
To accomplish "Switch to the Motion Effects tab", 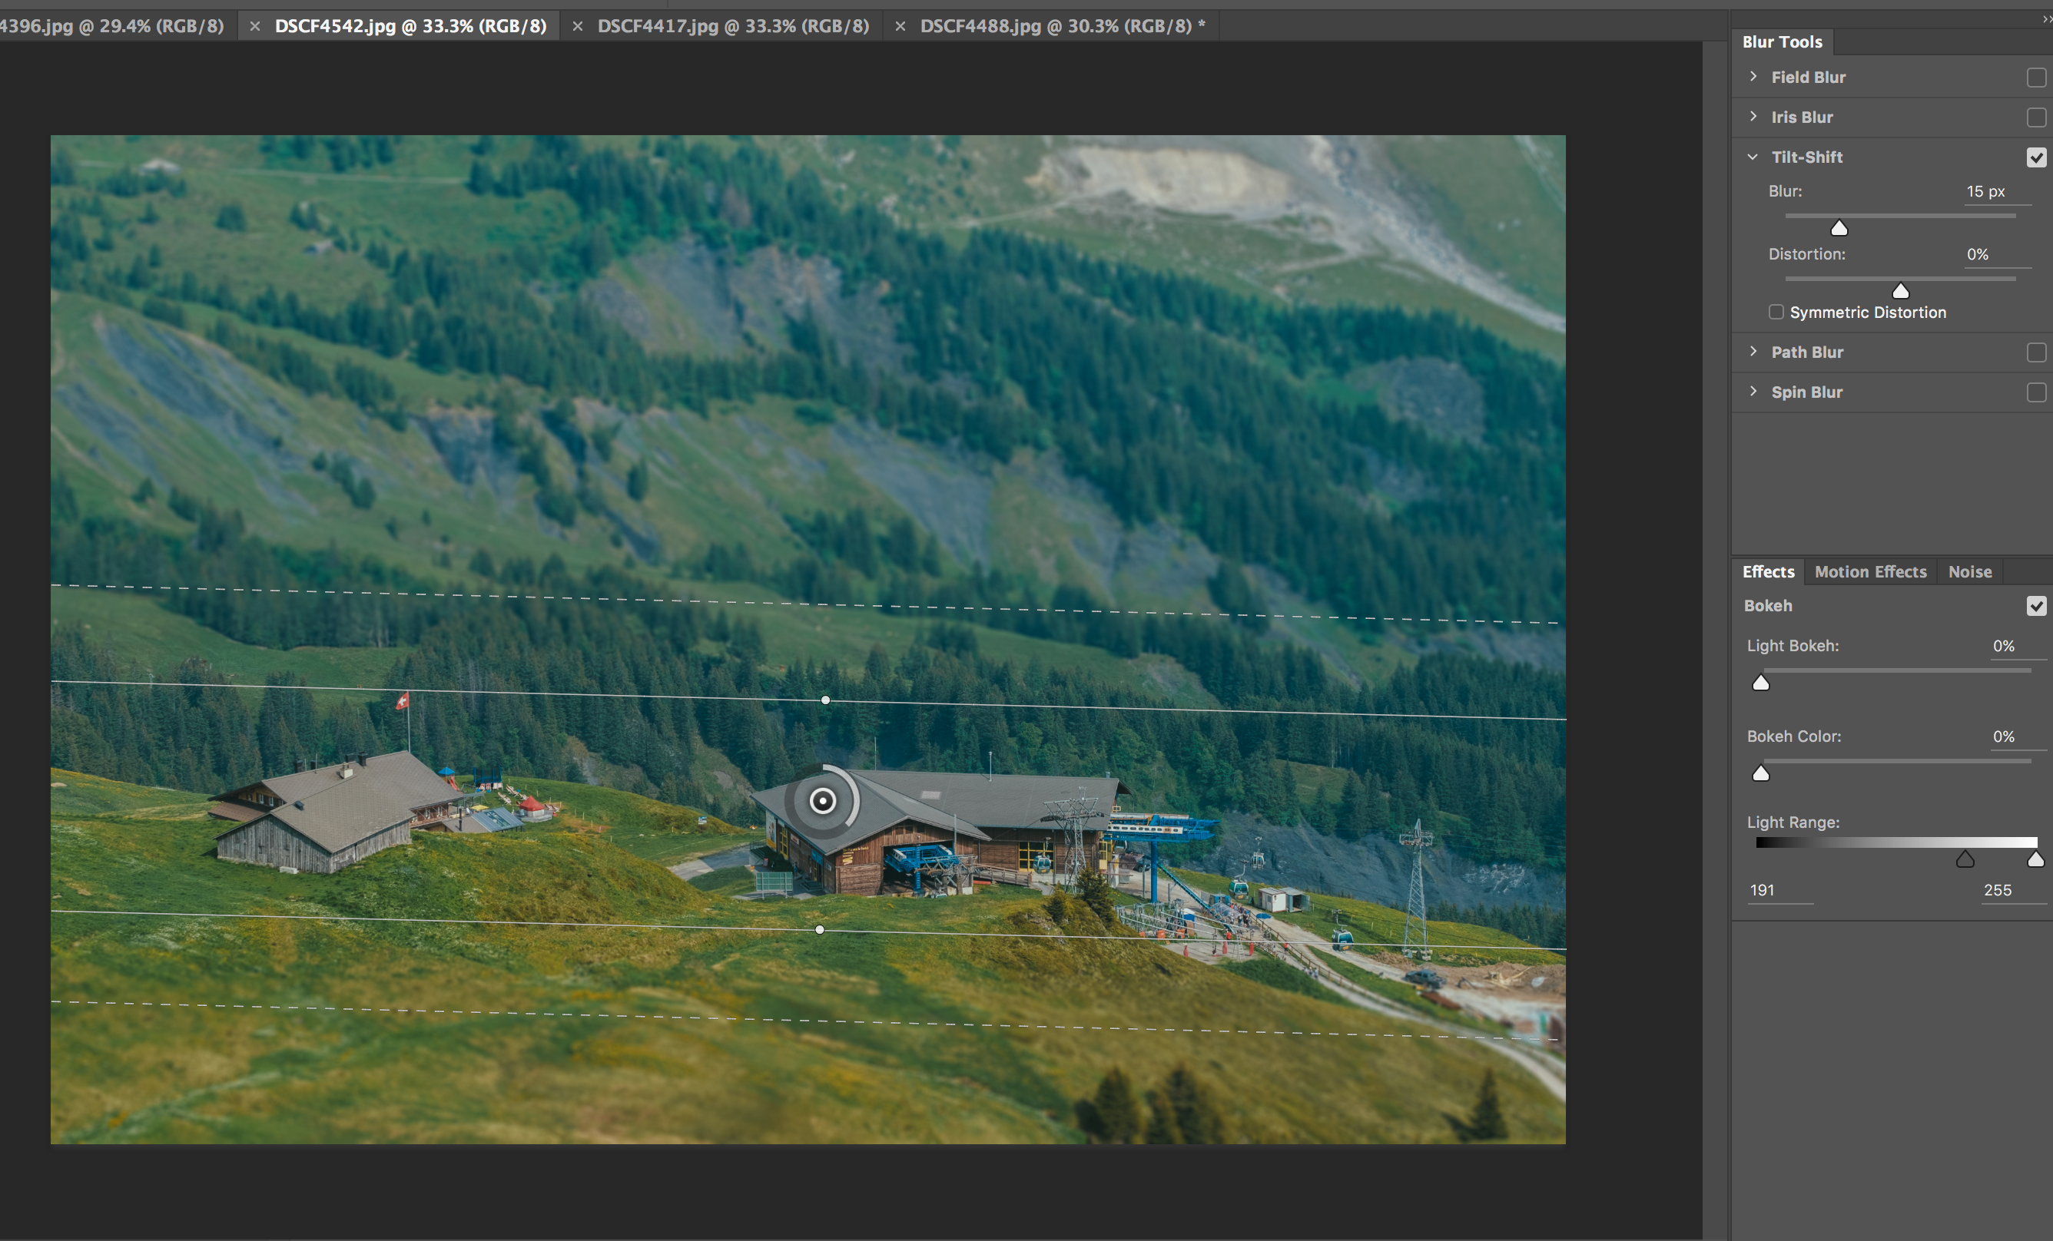I will 1869,572.
